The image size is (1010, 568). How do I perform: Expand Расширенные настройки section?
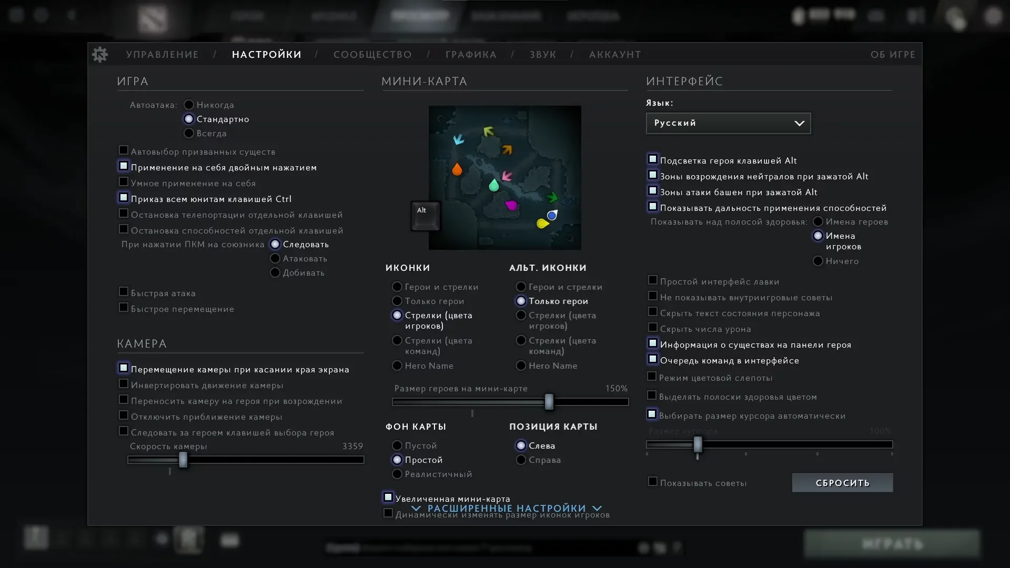pos(506,508)
